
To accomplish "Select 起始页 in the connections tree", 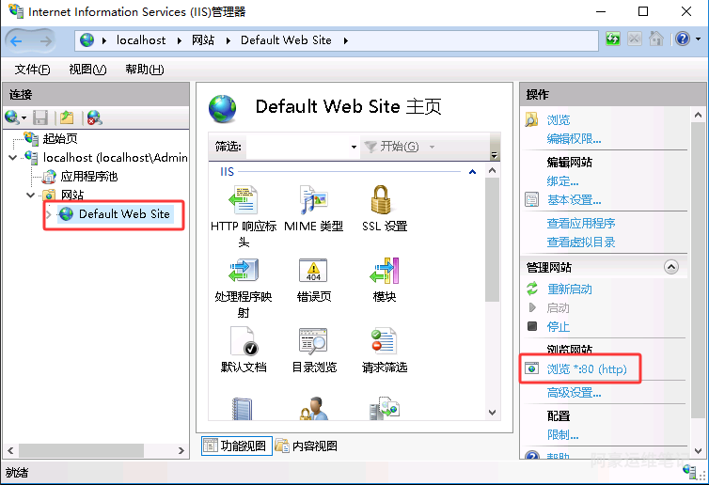I will (x=60, y=138).
